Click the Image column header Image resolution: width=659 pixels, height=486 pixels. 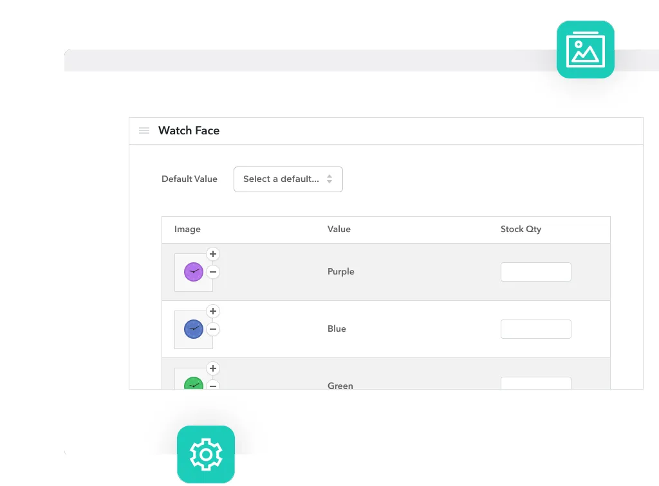coord(187,229)
